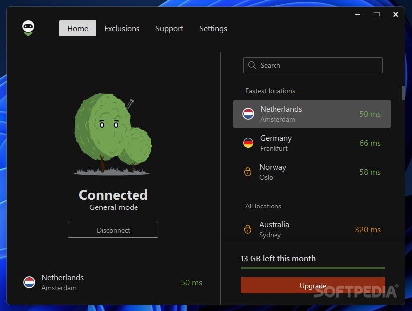Click the All locations heading
Viewport: 412px width, 311px height.
263,207
